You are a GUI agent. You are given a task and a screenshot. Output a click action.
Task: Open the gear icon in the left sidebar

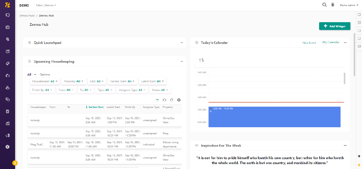[x=8, y=146]
